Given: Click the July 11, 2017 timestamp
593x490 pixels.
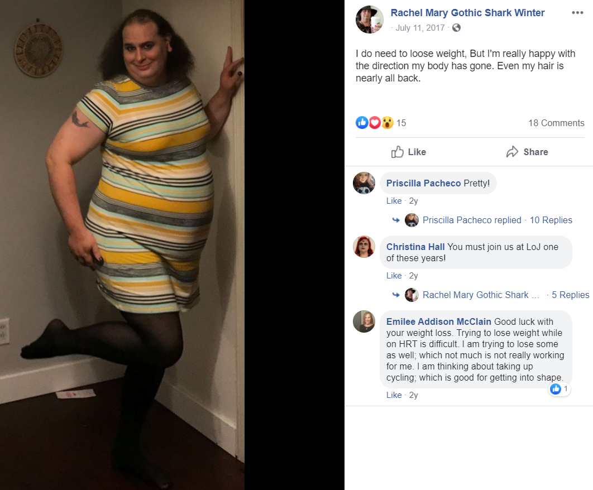Looking at the screenshot, I should (x=420, y=28).
